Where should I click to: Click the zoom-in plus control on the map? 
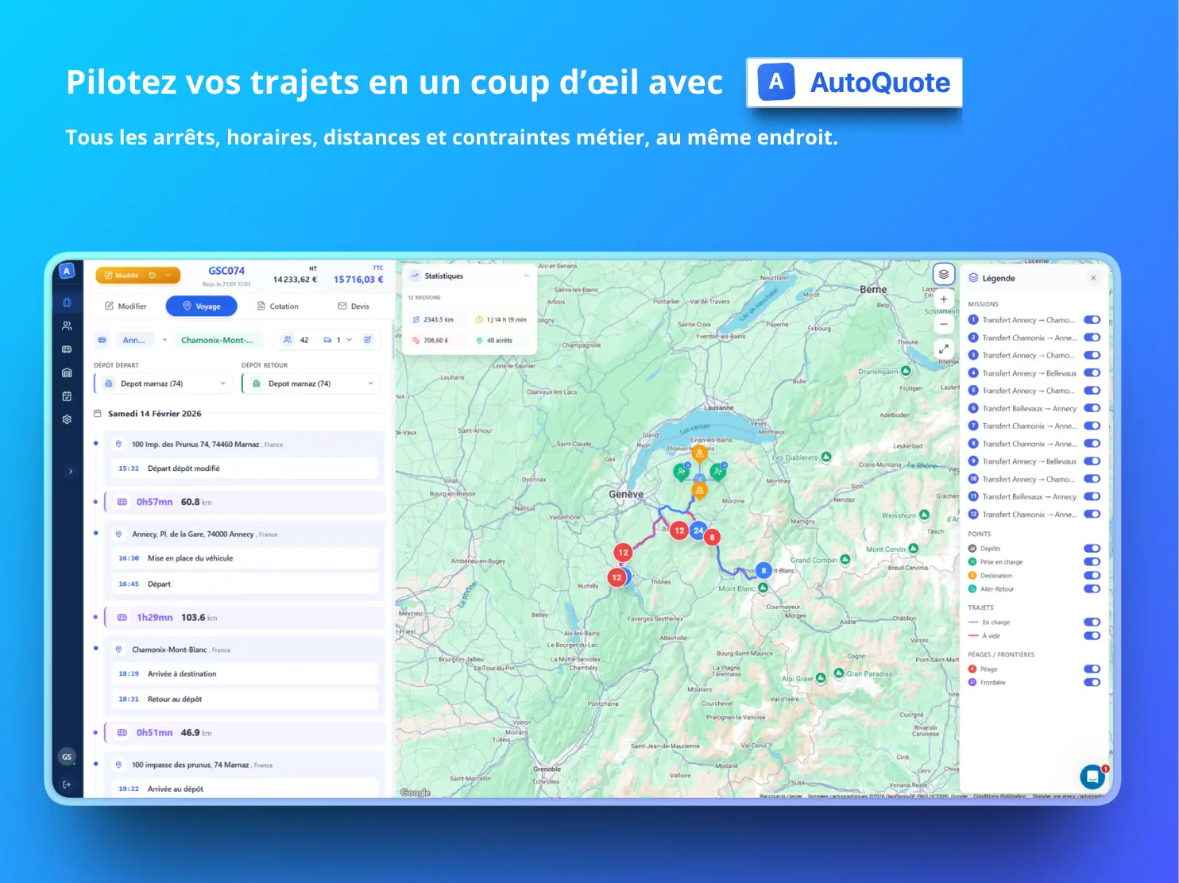pos(944,299)
